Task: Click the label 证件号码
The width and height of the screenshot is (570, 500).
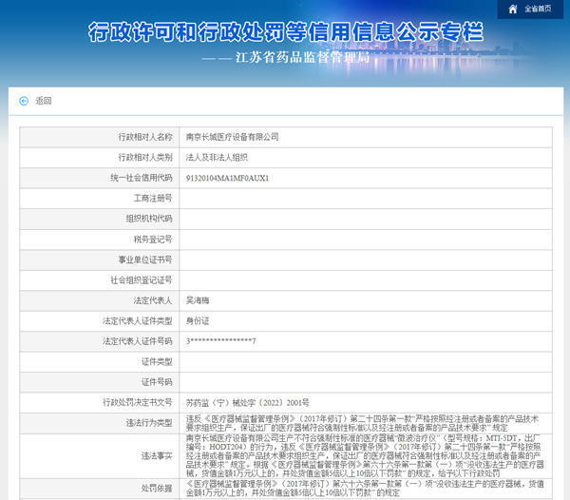Action: (157, 382)
